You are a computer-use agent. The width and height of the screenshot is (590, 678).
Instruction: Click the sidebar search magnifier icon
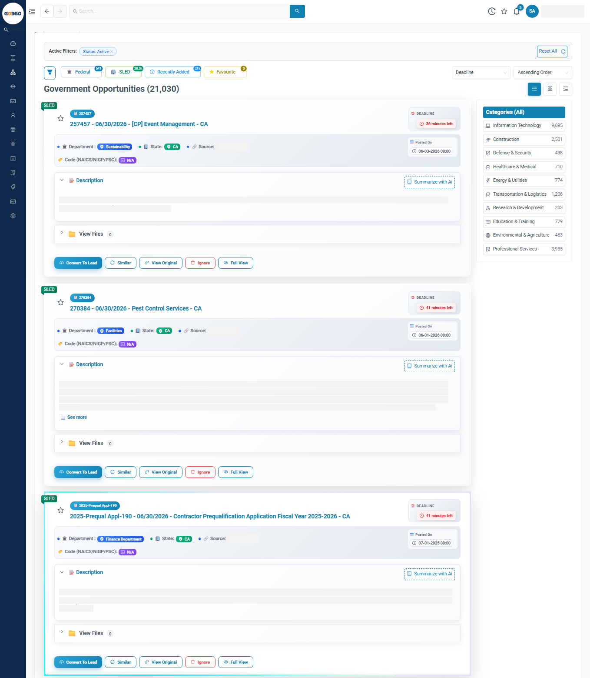tap(6, 30)
